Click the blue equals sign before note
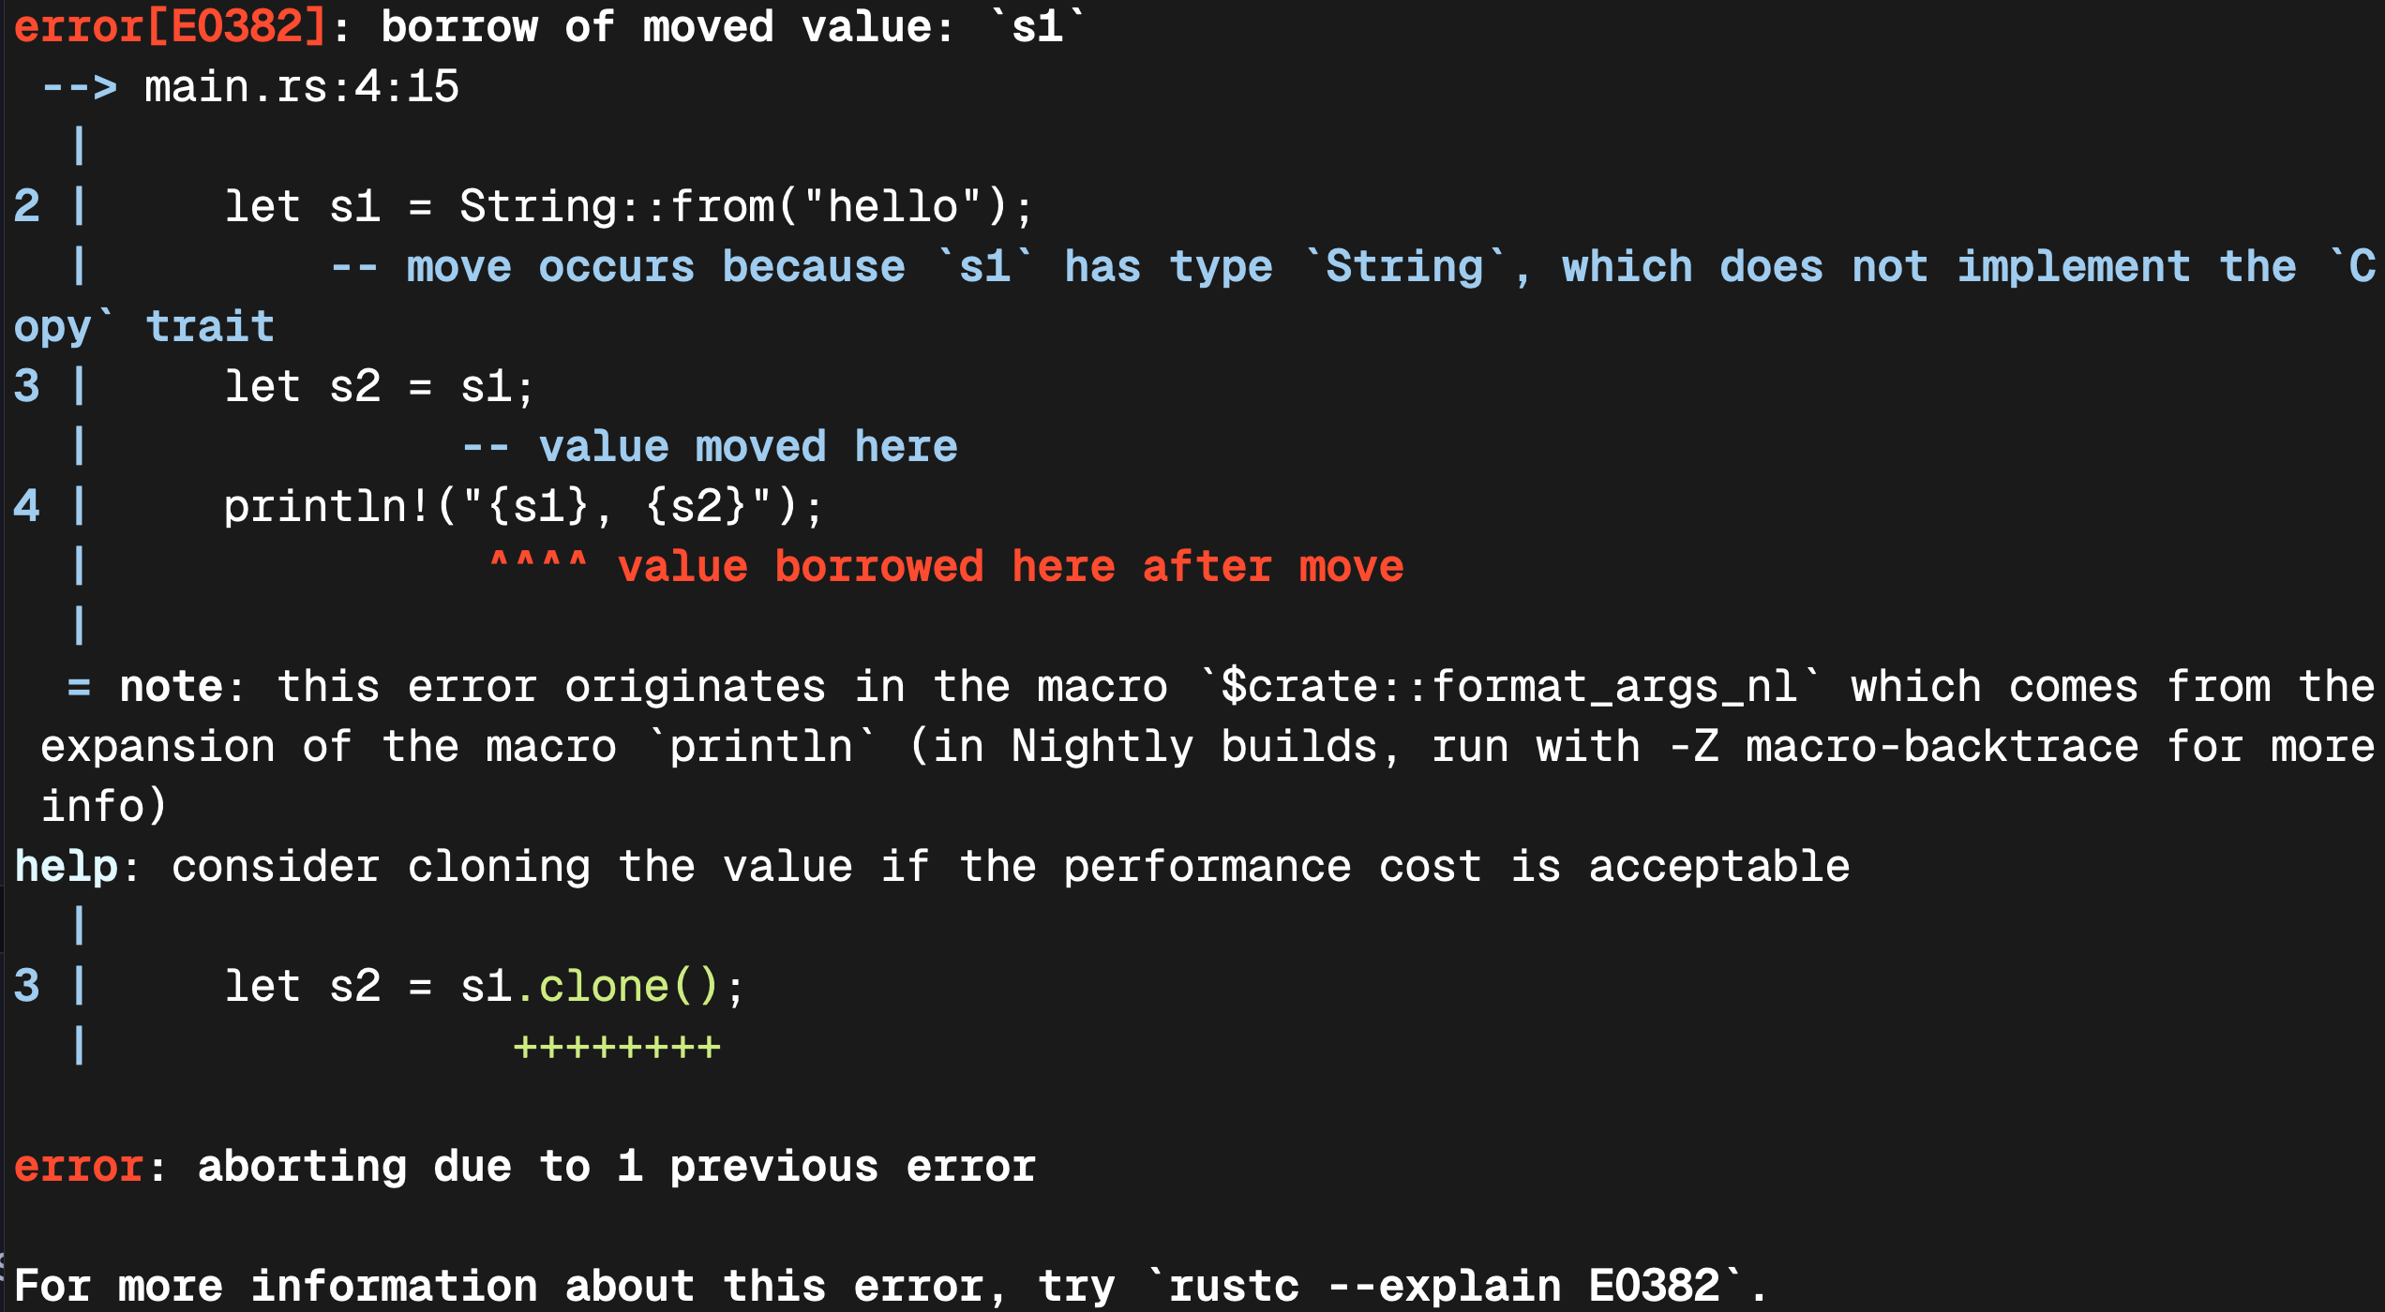2385x1312 pixels. [x=80, y=687]
